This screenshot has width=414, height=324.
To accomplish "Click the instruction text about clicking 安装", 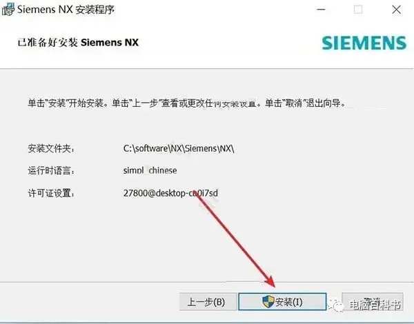I will tap(186, 103).
